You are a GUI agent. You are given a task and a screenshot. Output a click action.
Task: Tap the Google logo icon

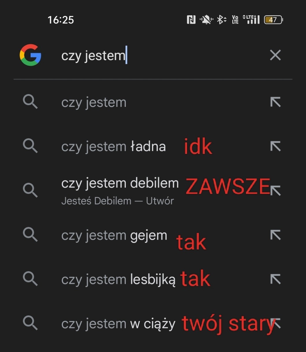pos(30,55)
